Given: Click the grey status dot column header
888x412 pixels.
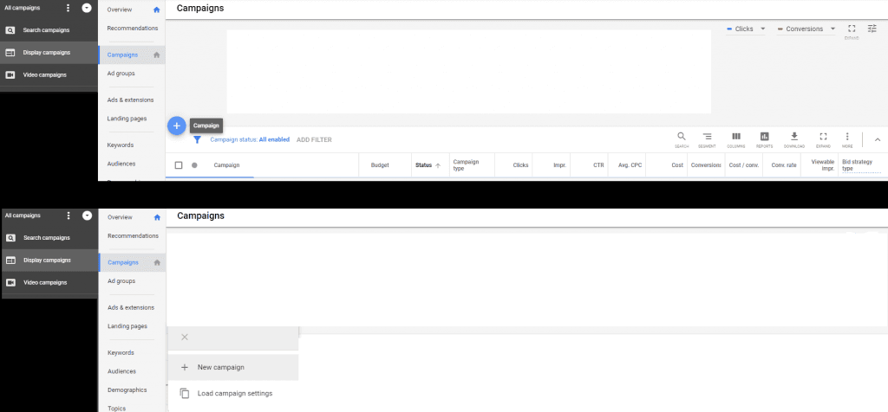Looking at the screenshot, I should click(x=194, y=165).
